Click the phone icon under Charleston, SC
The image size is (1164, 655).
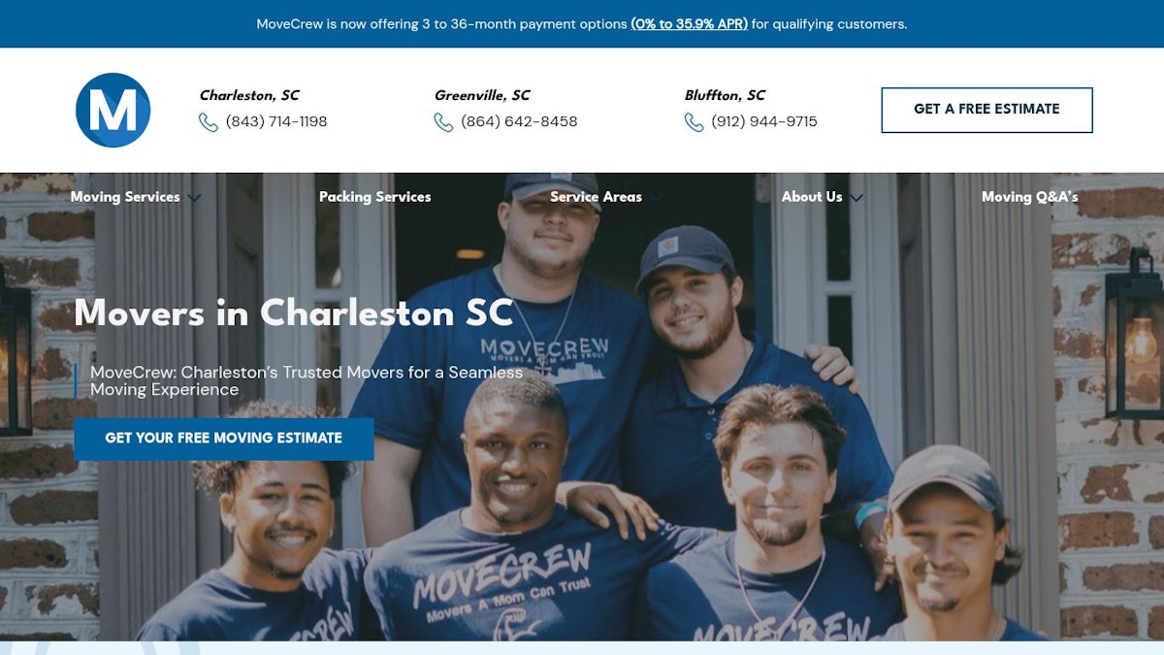209,122
